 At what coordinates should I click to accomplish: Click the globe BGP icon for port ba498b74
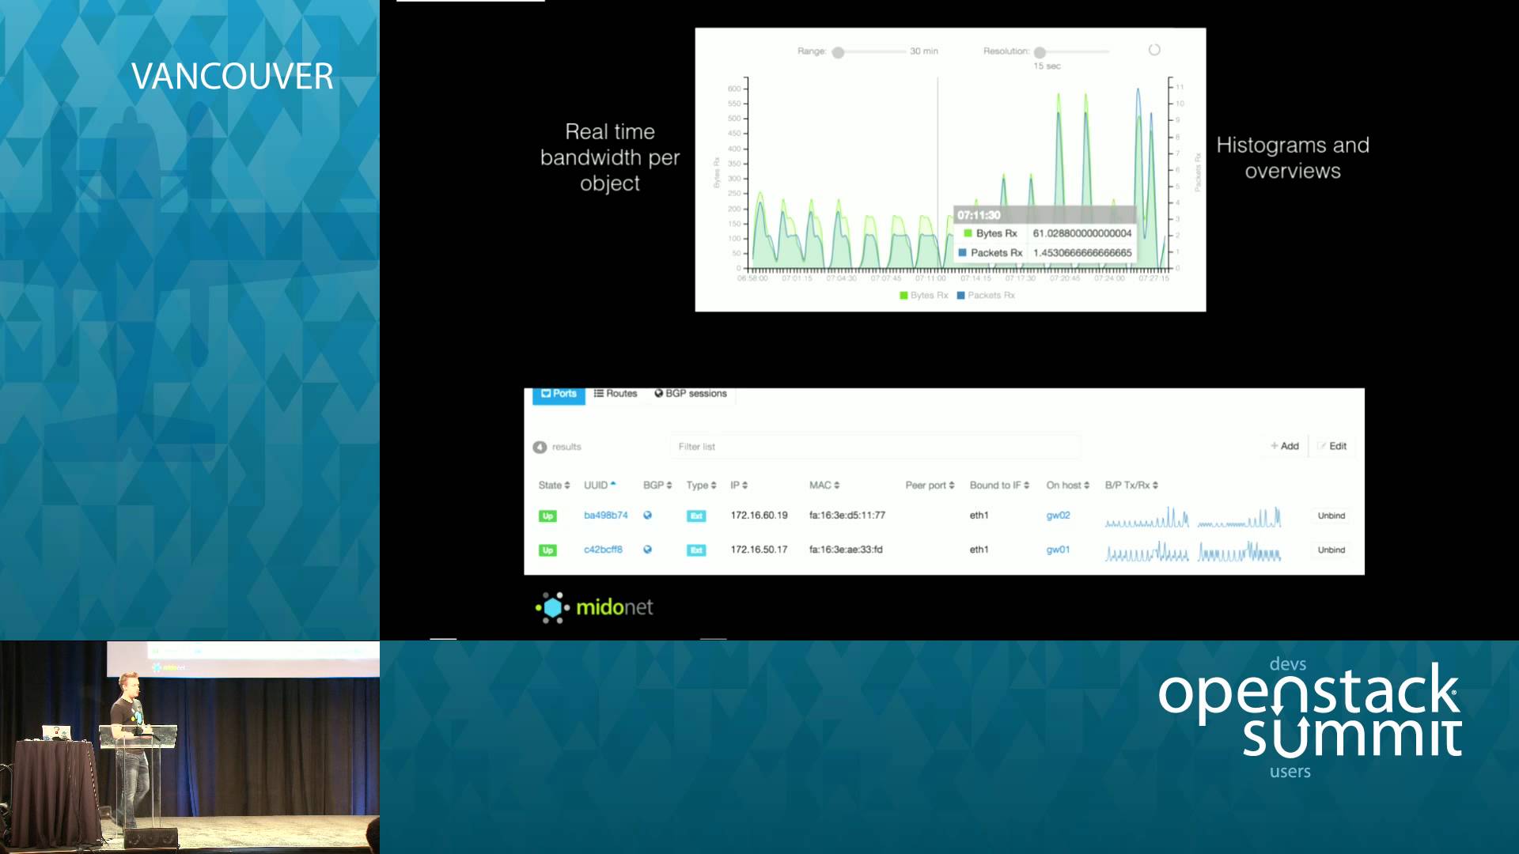[647, 515]
